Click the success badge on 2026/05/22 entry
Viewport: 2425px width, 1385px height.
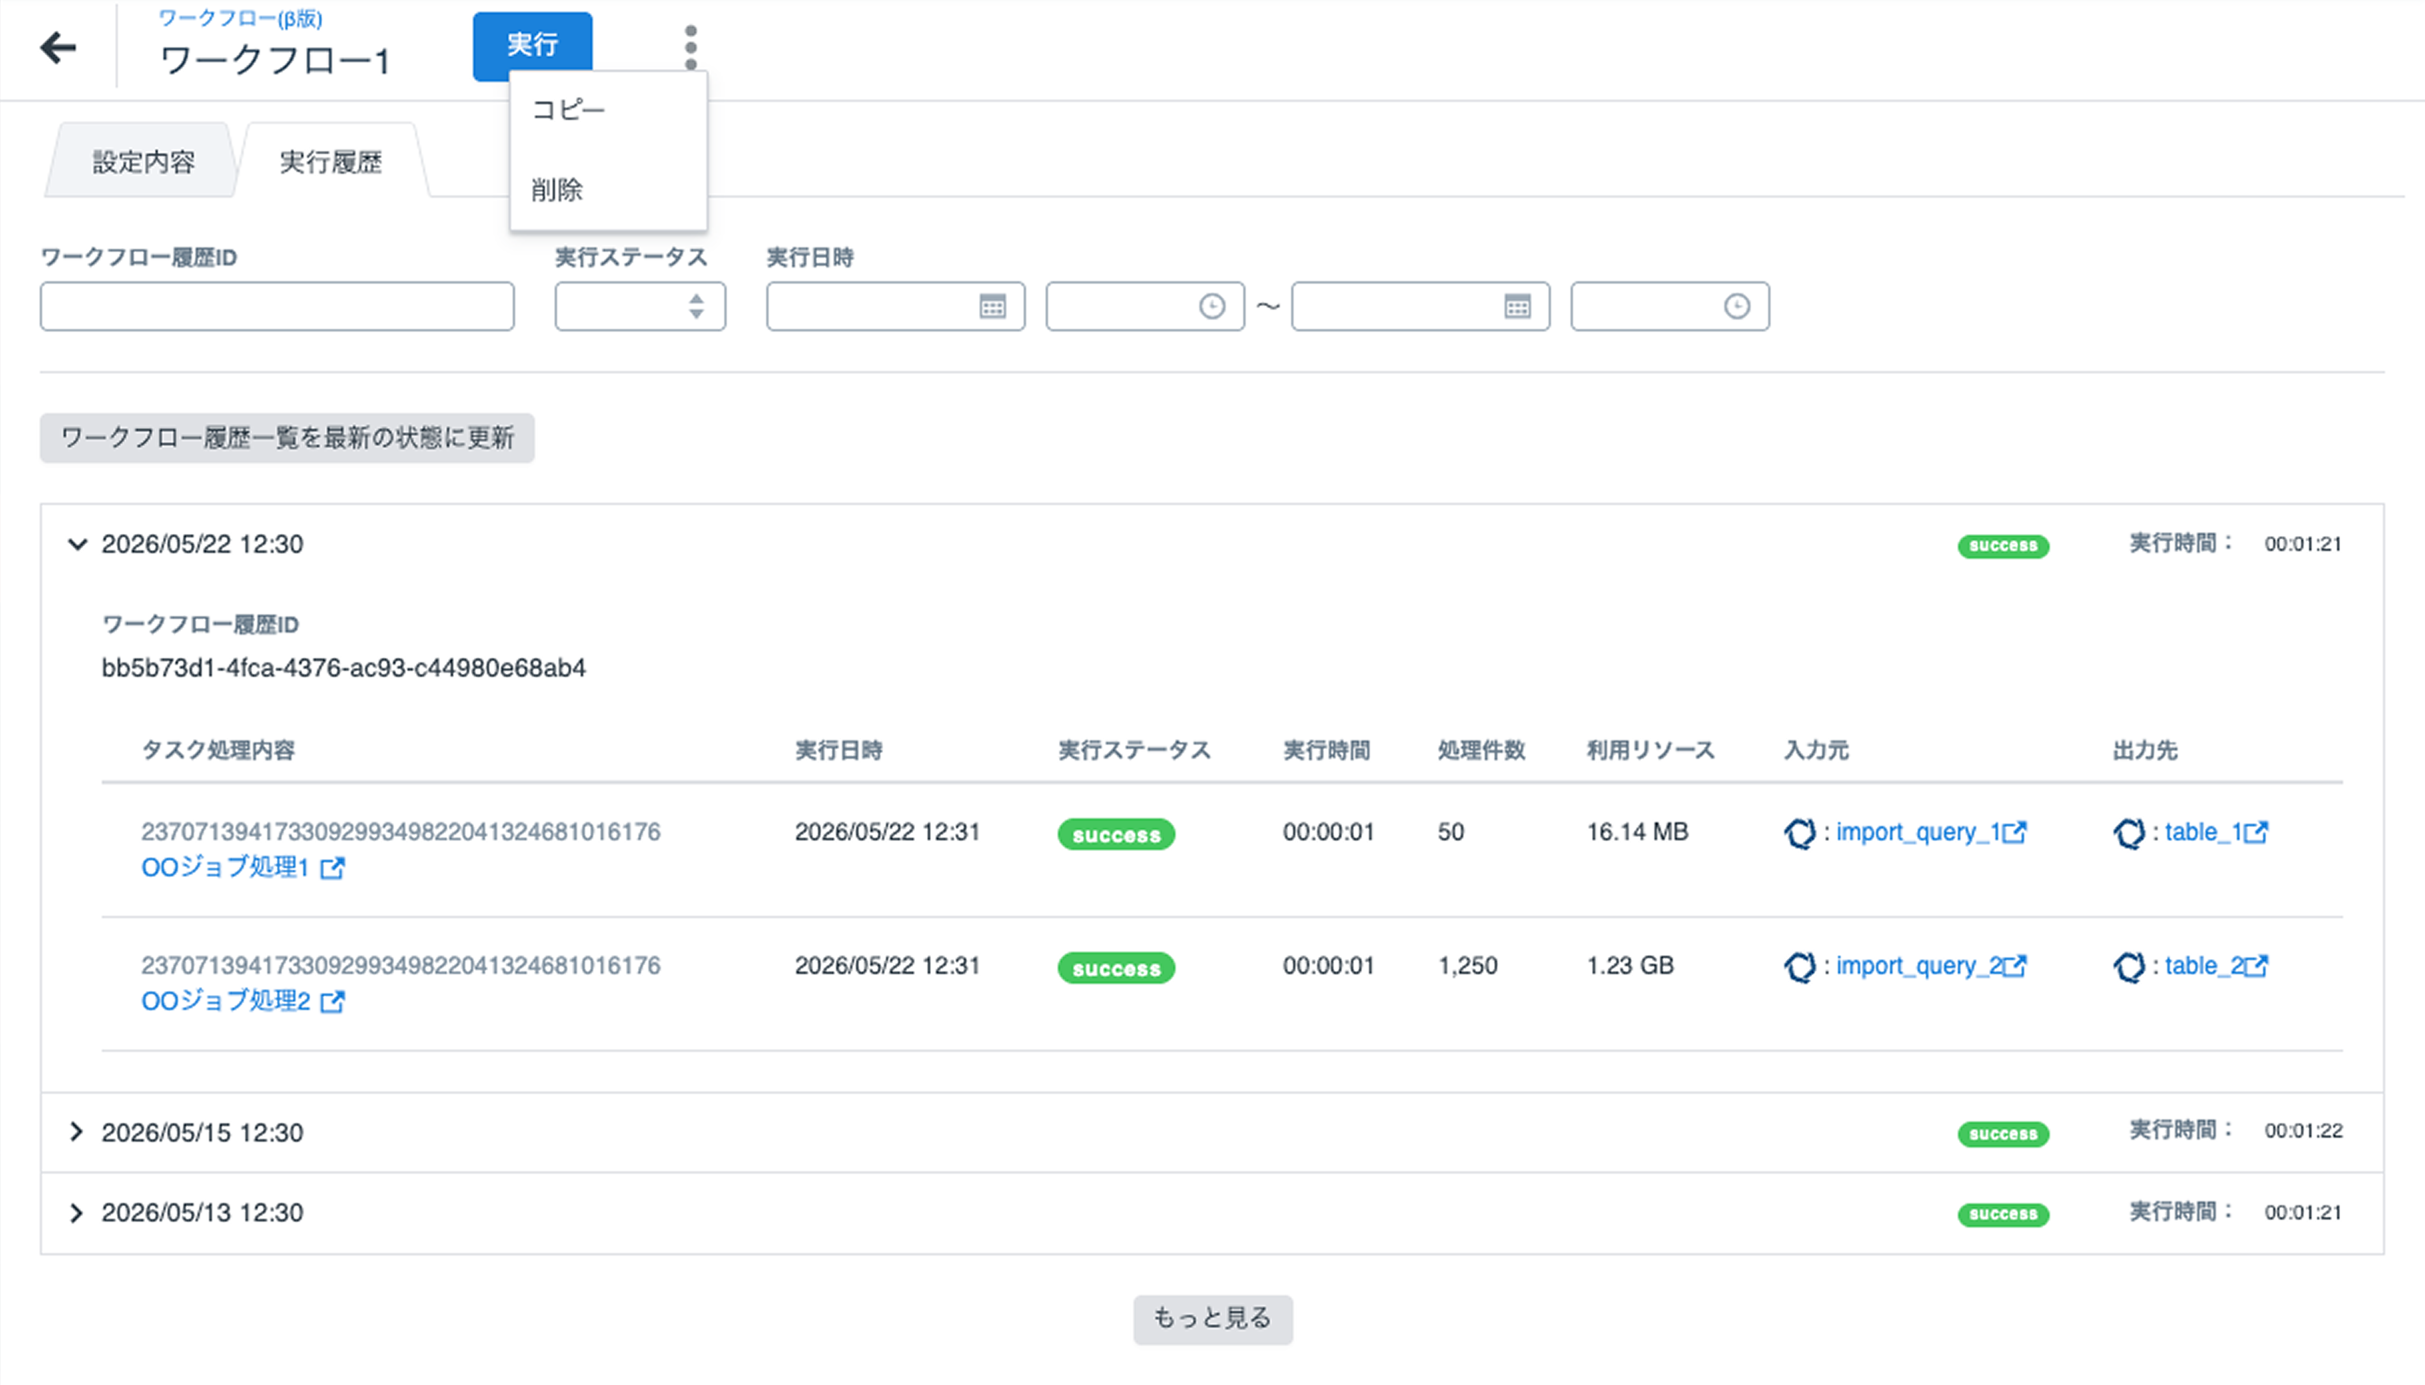[2002, 546]
